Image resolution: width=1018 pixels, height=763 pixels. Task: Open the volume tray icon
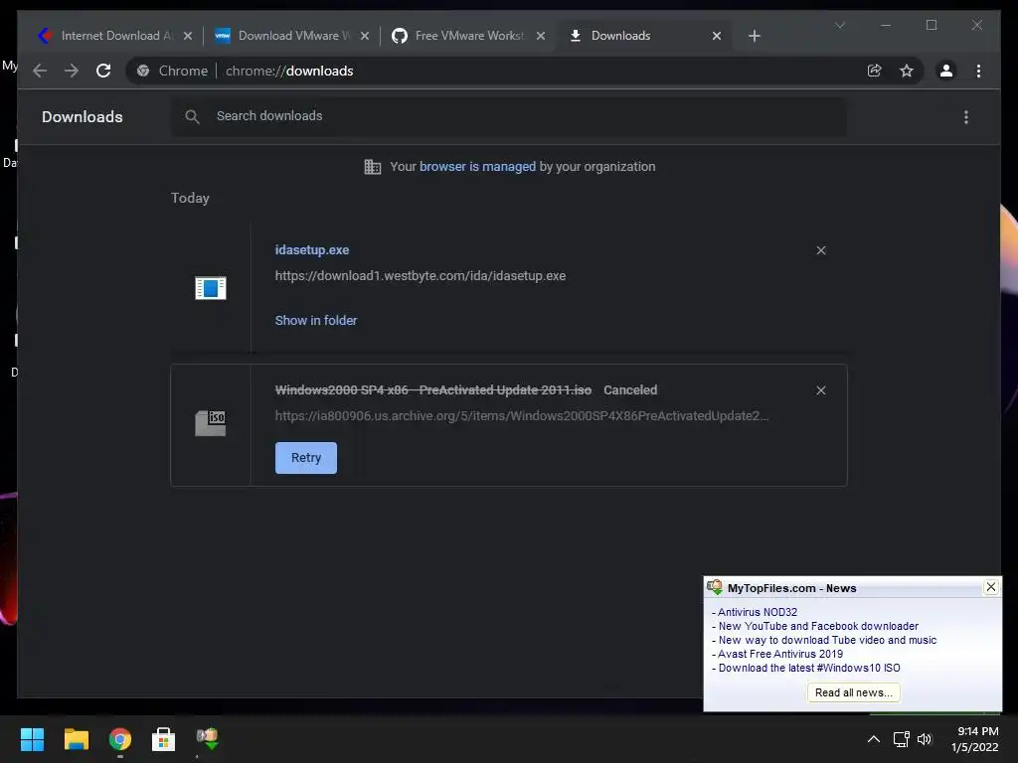(x=925, y=739)
